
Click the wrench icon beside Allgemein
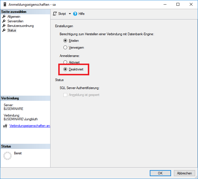(x=4, y=17)
